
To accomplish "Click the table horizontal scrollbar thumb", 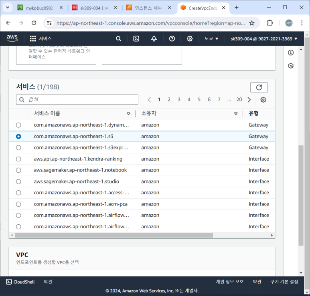I will pos(114,236).
